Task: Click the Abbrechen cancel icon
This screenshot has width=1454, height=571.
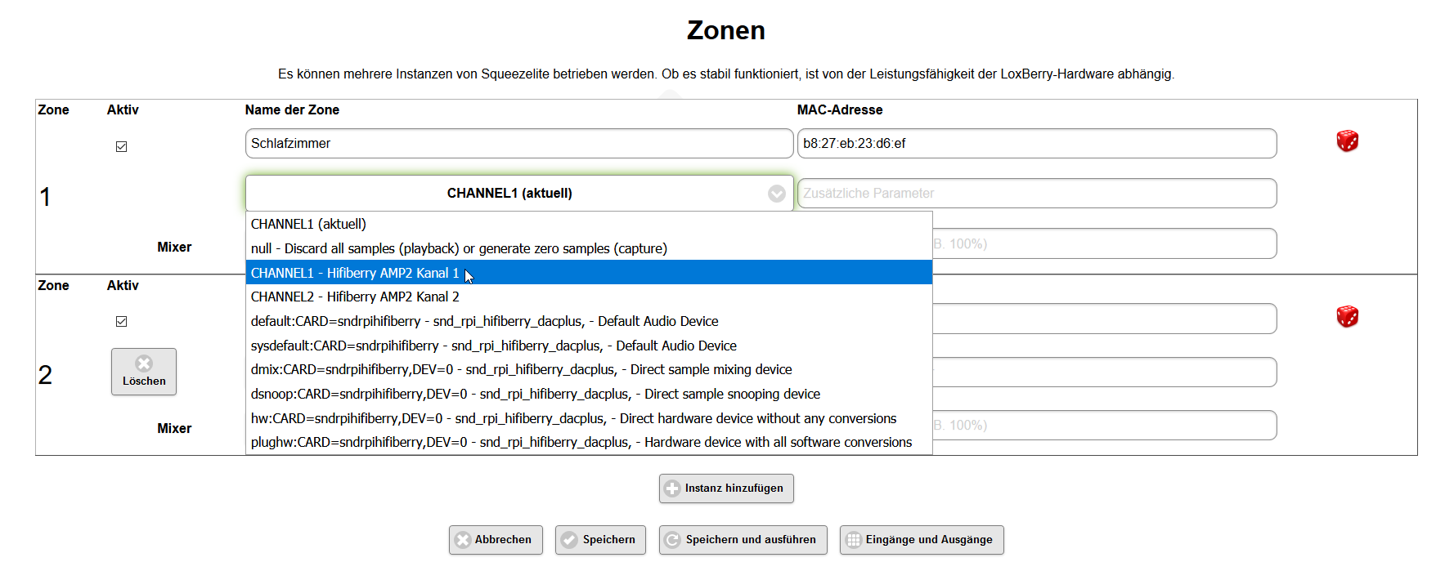Action: tap(463, 540)
